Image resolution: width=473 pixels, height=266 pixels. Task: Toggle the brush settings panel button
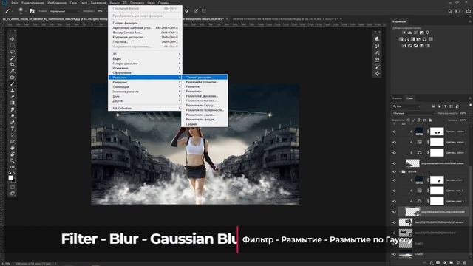(32, 11)
